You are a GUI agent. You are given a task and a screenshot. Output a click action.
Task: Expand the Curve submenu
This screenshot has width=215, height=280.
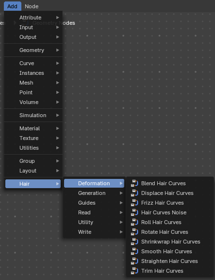click(33, 63)
